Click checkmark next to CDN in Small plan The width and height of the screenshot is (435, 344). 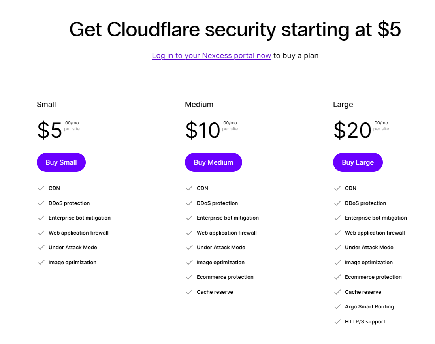coord(41,188)
